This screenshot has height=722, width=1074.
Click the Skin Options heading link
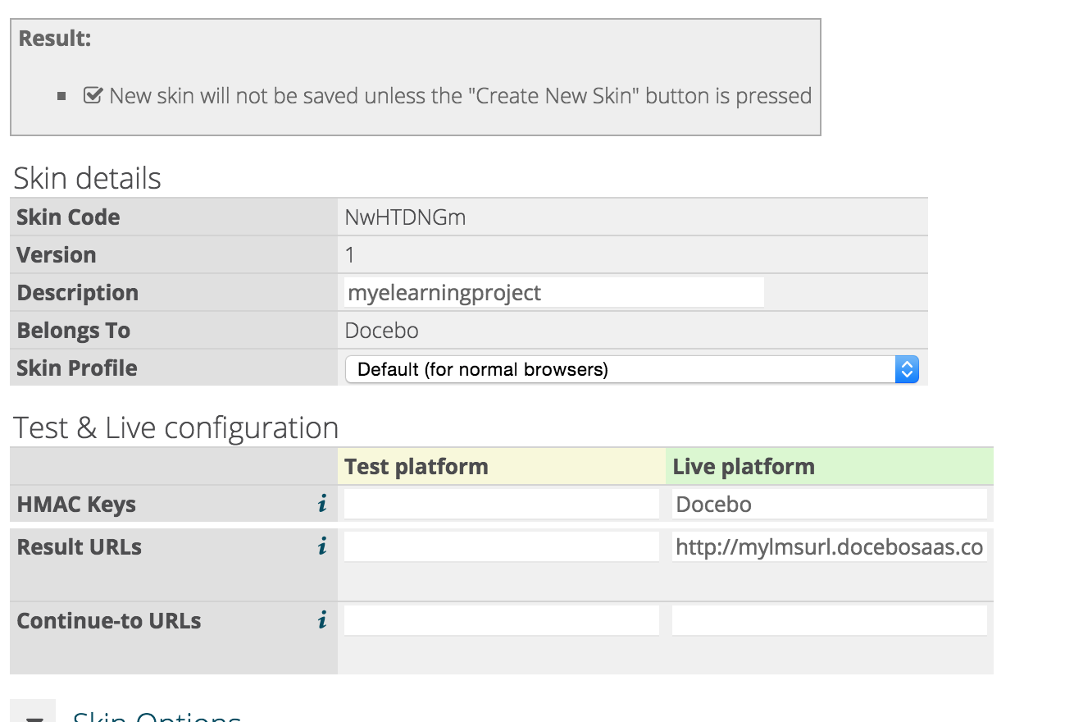tap(157, 715)
